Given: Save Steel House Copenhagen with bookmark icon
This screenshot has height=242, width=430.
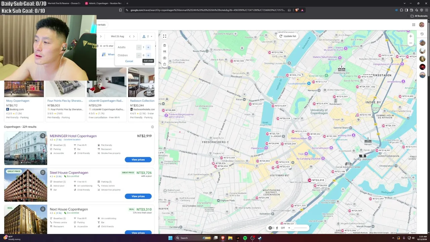Looking at the screenshot, I should coord(43,172).
